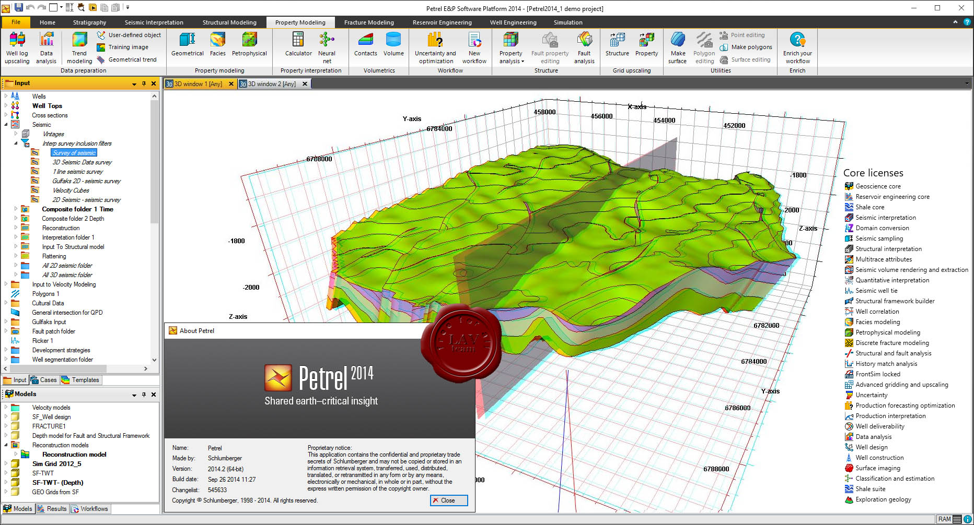Open the Results tab

coord(52,509)
